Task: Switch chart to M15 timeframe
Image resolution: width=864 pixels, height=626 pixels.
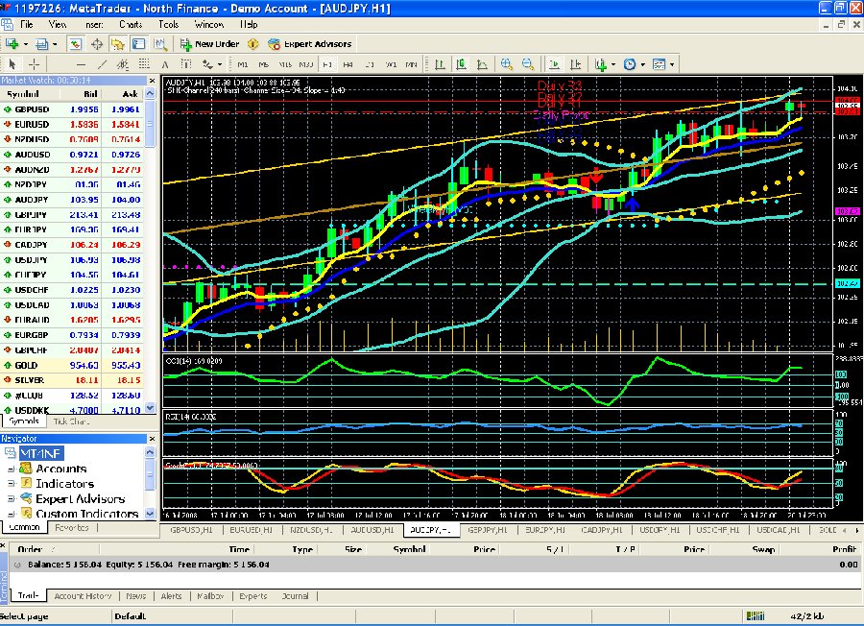Action: tap(285, 64)
